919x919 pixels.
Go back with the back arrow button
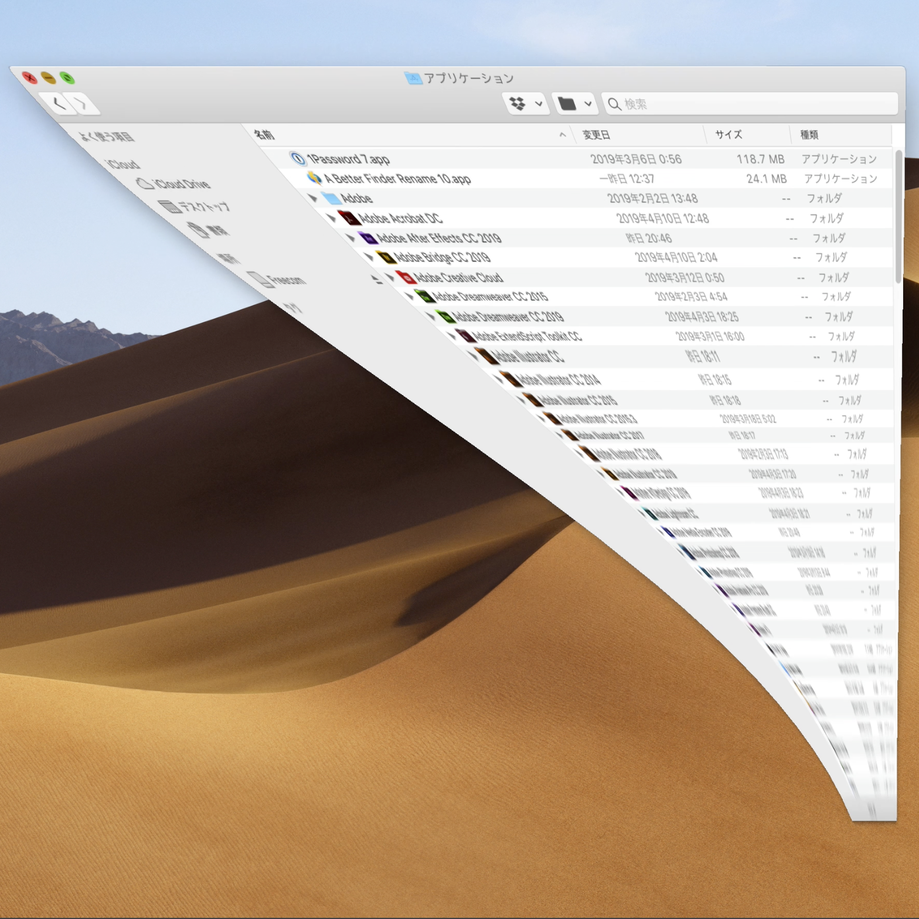[x=59, y=104]
